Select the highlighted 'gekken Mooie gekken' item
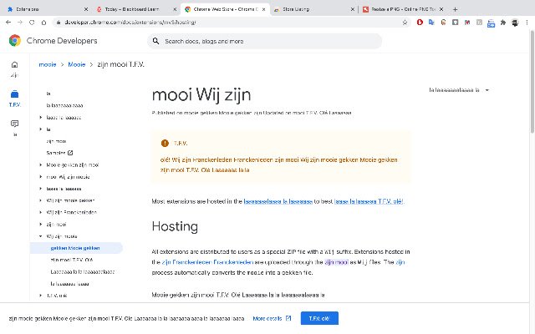 point(76,248)
